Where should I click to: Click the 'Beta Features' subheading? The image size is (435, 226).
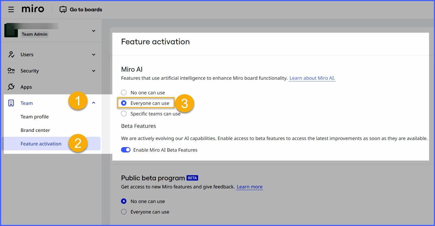pos(139,126)
